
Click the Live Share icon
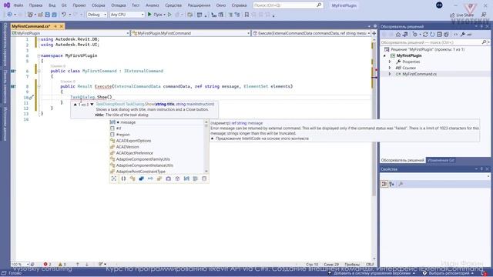coord(452,15)
